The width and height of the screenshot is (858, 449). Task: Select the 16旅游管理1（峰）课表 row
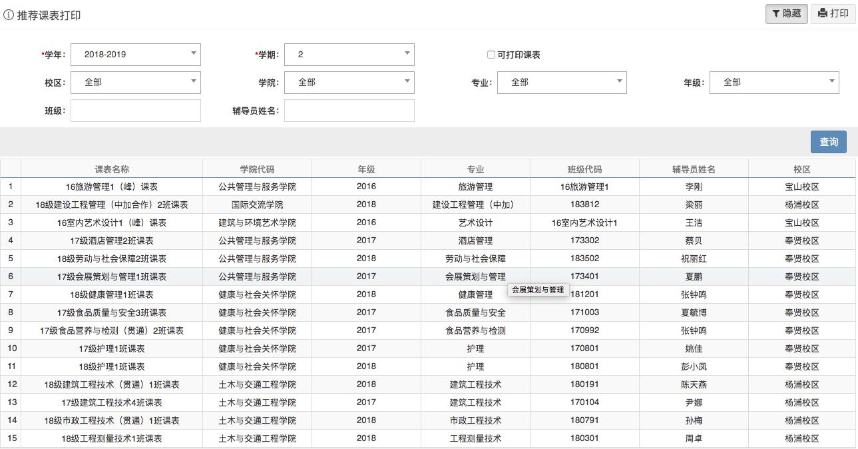[x=111, y=187]
